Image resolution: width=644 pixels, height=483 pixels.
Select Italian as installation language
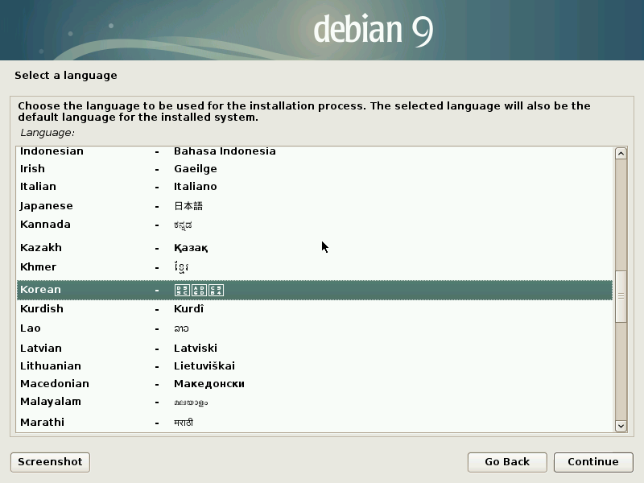click(38, 187)
